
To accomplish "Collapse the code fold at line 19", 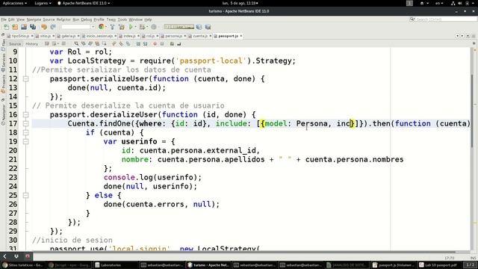I will 26,141.
